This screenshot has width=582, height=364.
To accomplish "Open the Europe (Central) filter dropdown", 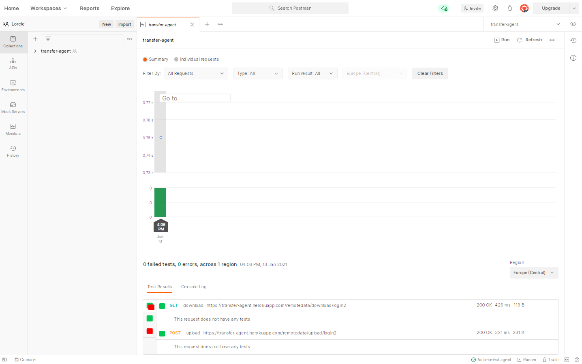I will click(x=374, y=74).
